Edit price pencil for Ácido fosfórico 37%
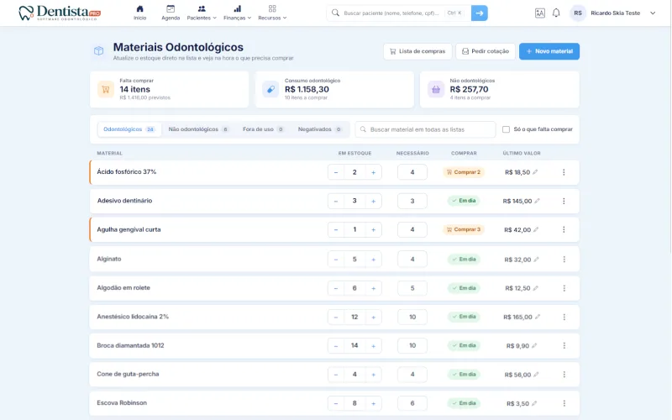Image resolution: width=672 pixels, height=420 pixels. pyautogui.click(x=535, y=172)
